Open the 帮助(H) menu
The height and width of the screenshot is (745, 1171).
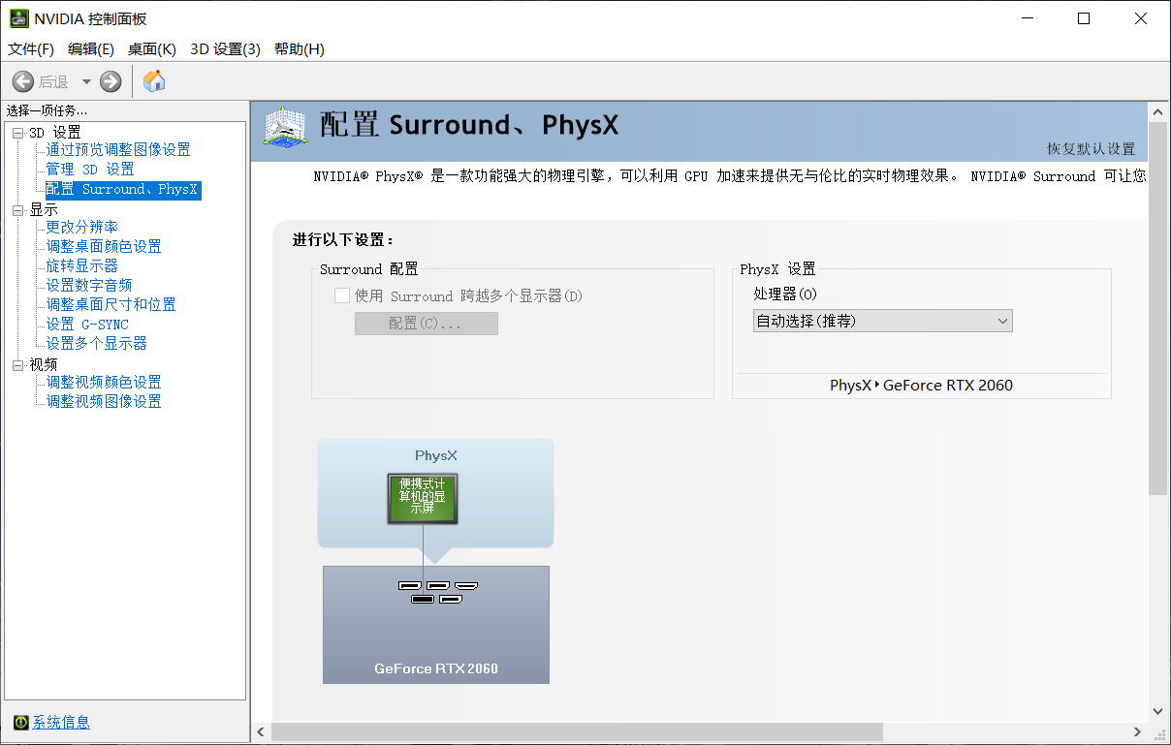[300, 48]
